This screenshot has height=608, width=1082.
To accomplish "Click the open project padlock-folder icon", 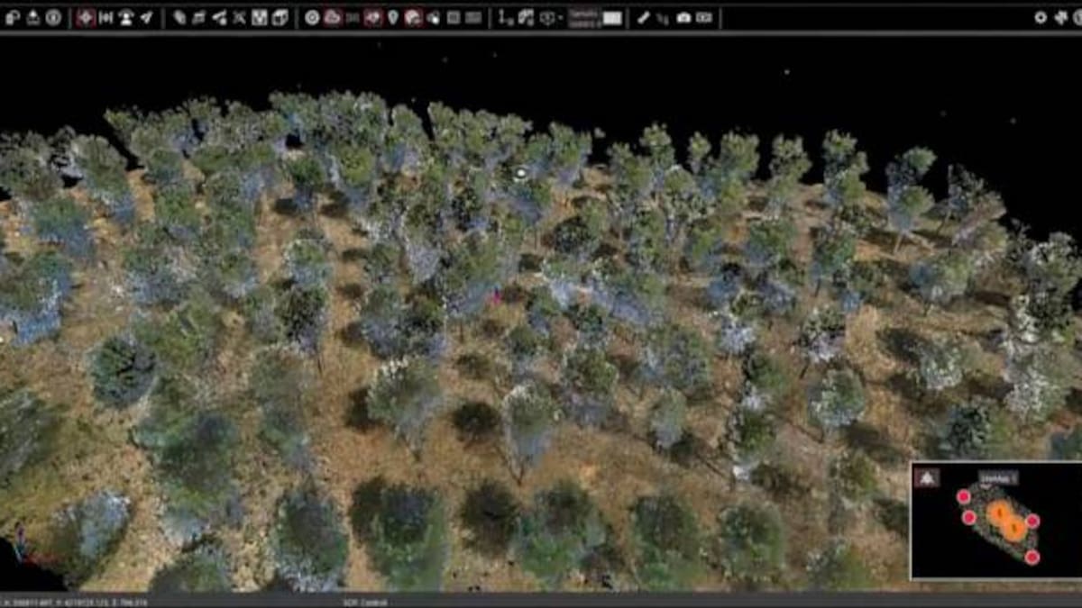I will pyautogui.click(x=14, y=17).
